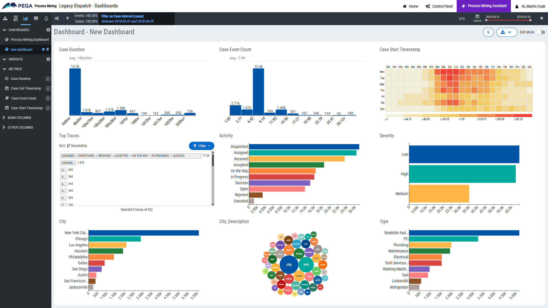Image resolution: width=548 pixels, height=308 pixels.
Task: Click the C badge next to Case Duration
Action: [48, 79]
